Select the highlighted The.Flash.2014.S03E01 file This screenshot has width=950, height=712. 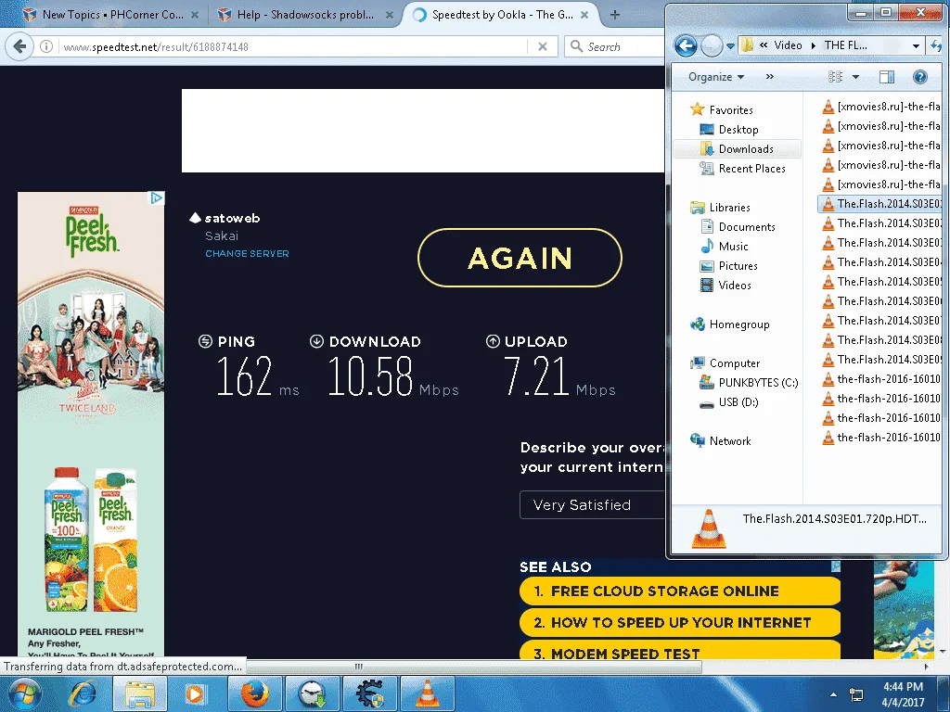coord(880,204)
